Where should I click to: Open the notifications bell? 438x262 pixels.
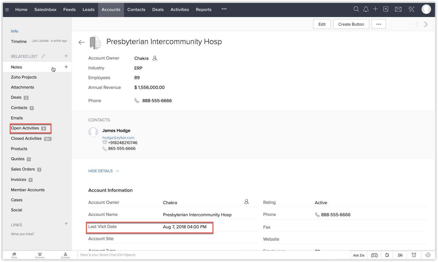[x=366, y=9]
